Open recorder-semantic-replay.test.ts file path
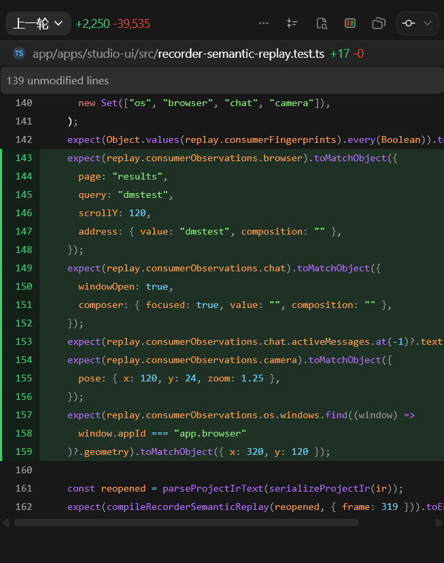The width and height of the screenshot is (444, 563). click(x=178, y=54)
